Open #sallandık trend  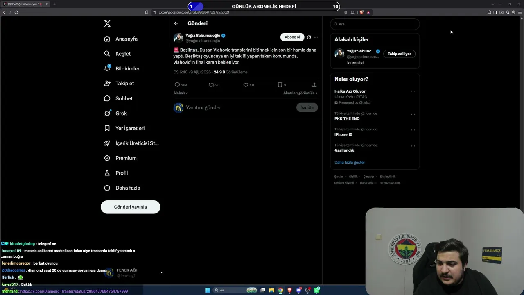coord(344,150)
